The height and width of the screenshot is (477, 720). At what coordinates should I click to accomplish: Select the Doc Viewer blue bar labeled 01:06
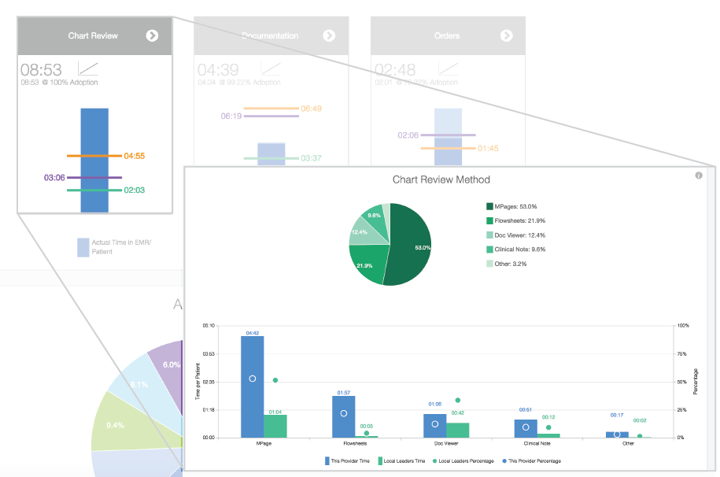[x=435, y=426]
